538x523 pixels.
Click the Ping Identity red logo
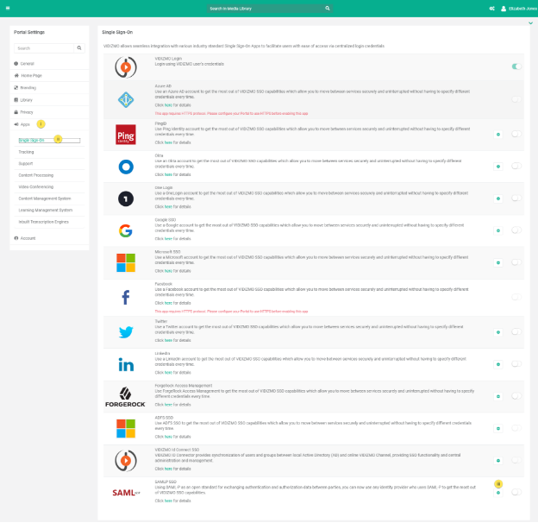tap(126, 135)
